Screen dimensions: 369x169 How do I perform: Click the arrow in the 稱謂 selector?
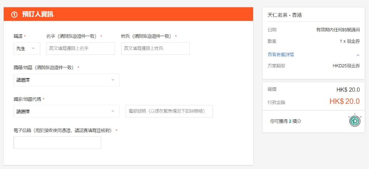[34, 48]
